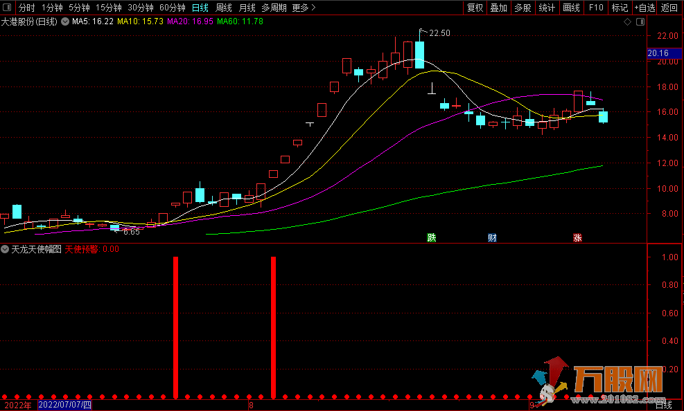
Task: Select the 1分钟 period tab
Action: click(x=53, y=8)
